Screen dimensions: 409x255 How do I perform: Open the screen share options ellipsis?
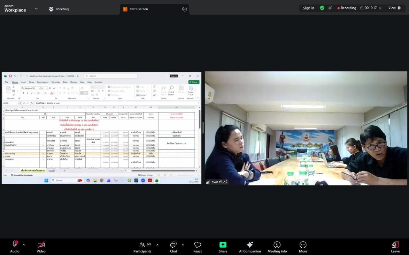point(184,9)
